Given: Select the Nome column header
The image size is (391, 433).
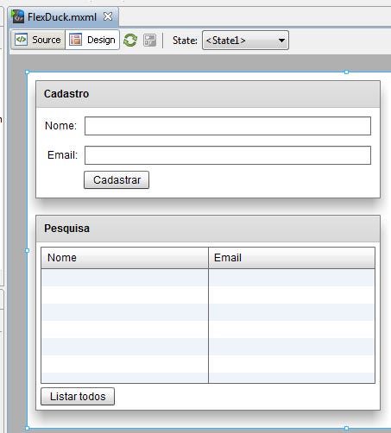Looking at the screenshot, I should [124, 258].
